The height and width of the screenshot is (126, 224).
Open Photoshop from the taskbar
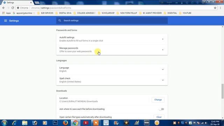[55, 123]
